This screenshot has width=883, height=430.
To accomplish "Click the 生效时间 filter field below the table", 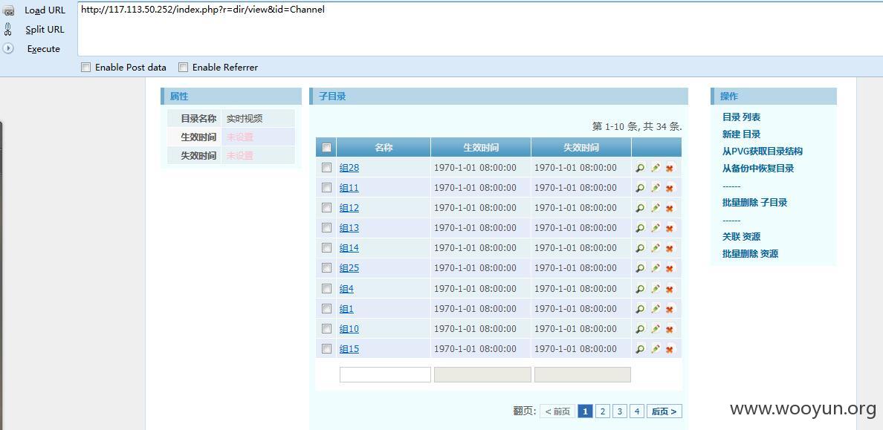I will [482, 375].
